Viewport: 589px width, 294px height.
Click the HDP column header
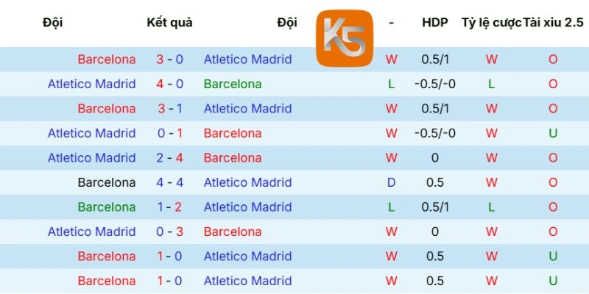tap(434, 22)
